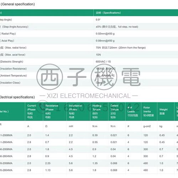The image size is (178, 178).
Task: Select the "Class B" value
Action: point(100,83)
